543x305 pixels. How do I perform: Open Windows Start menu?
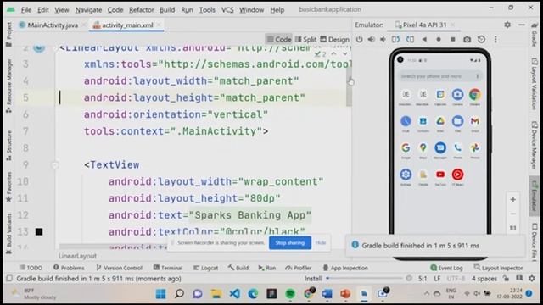[160, 294]
